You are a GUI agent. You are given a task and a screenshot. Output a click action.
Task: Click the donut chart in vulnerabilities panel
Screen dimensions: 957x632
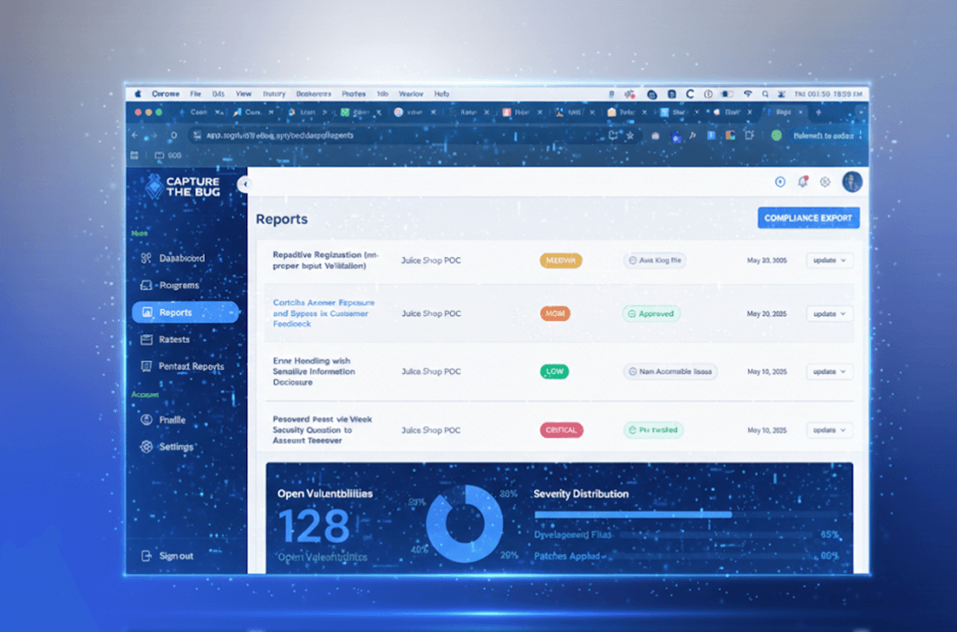[465, 523]
